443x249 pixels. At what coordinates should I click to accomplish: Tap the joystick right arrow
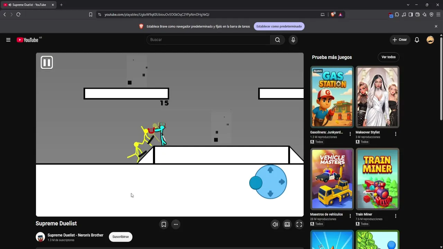point(282,182)
